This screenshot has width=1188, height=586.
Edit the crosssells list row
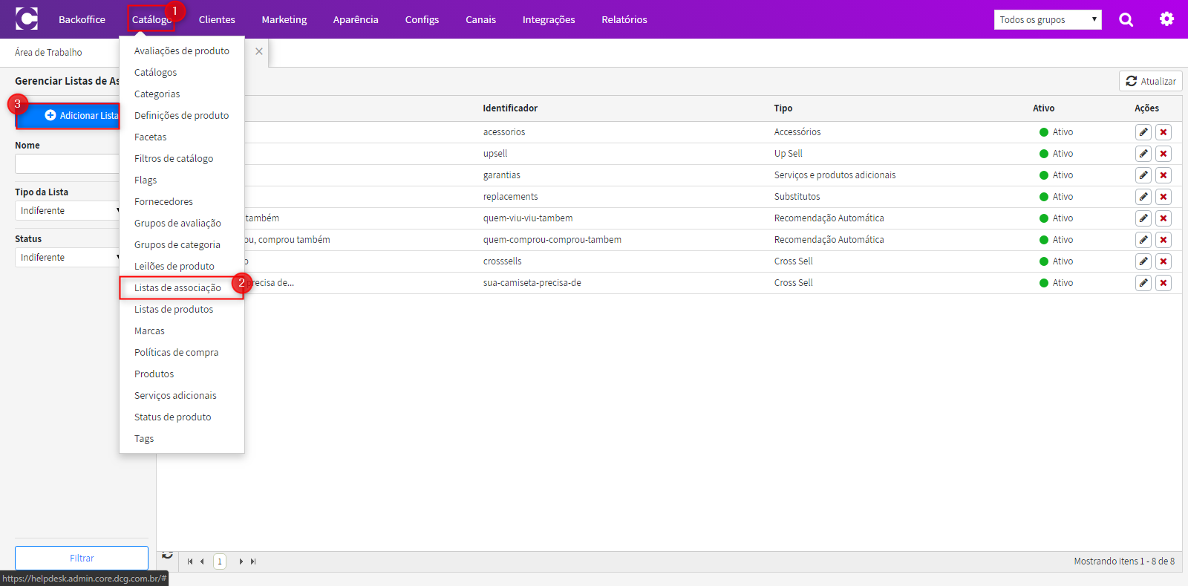[x=1143, y=261]
